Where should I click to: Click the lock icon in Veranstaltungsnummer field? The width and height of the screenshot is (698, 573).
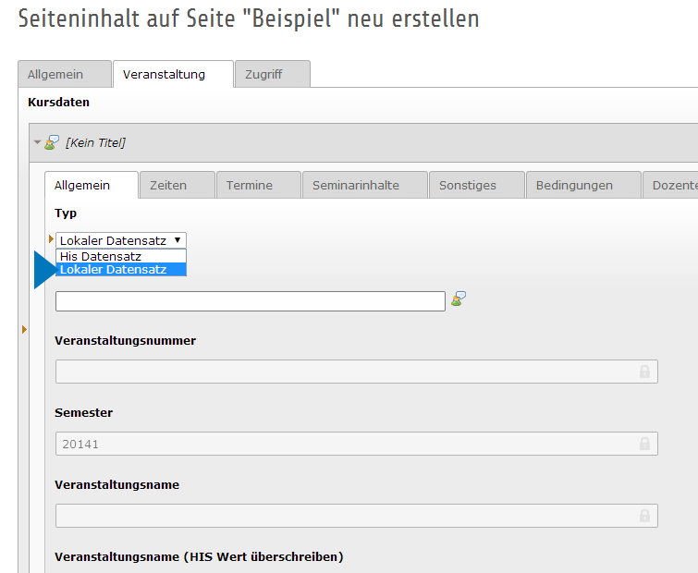644,372
